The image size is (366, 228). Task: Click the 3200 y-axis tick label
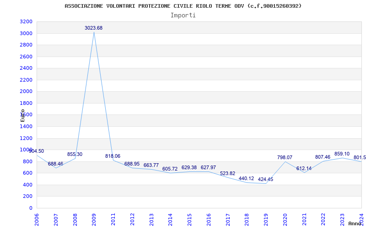(x=26, y=22)
